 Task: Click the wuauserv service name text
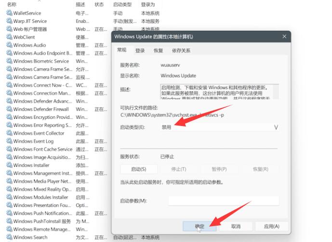[170, 65]
